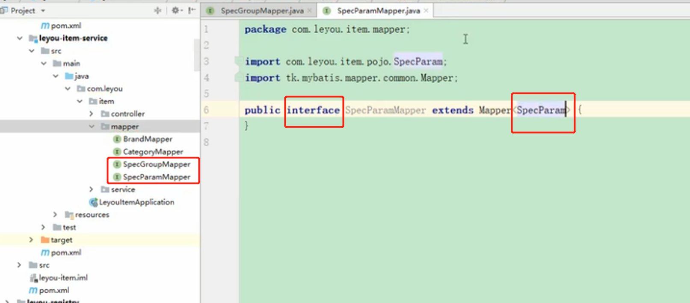Collapse the main folder
The height and width of the screenshot is (303, 690).
coord(44,63)
